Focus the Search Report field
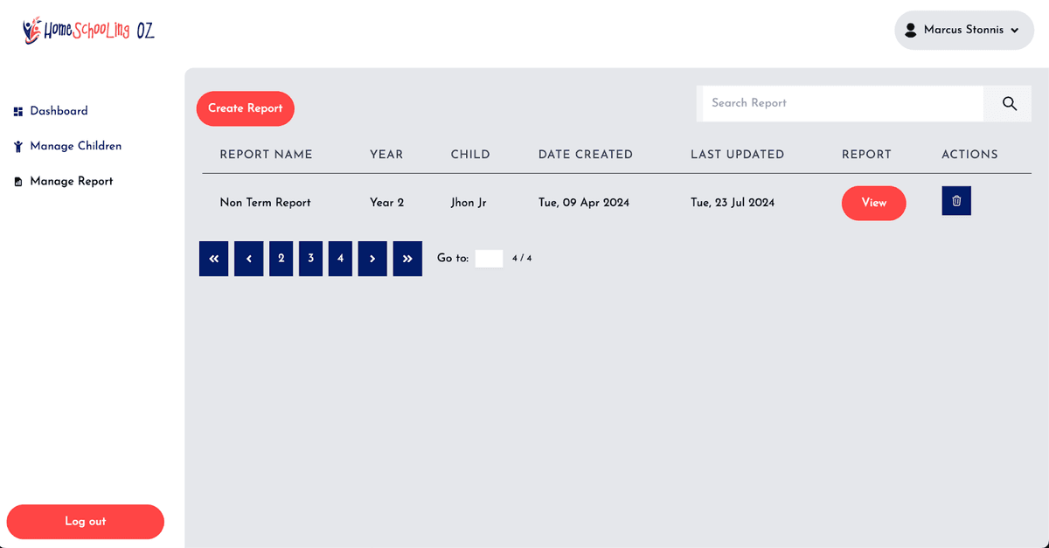Image resolution: width=1049 pixels, height=548 pixels. click(x=843, y=103)
